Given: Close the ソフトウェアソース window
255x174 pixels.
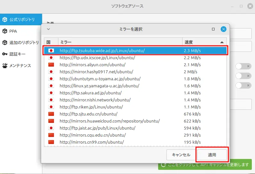Looking at the screenshot, I should (x=250, y=6).
